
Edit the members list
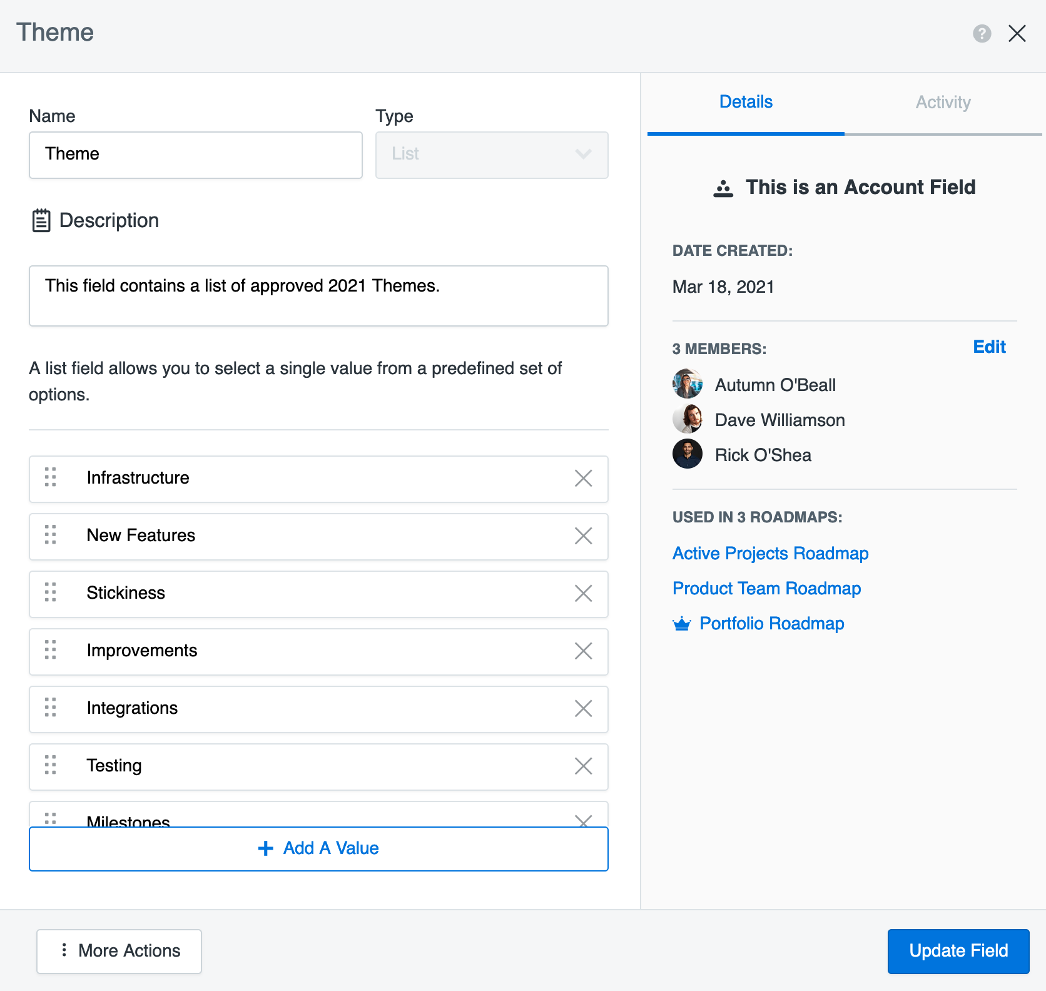[988, 347]
